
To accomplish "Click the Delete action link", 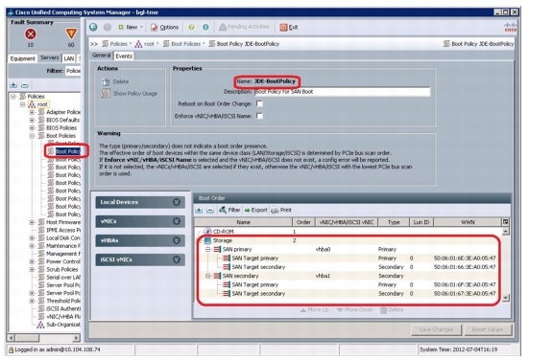I will [x=115, y=82].
